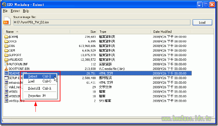218x126 pixels.
Task: Click the BOOTFONT.BIN VLC cone icon
Action: pos(6,69)
